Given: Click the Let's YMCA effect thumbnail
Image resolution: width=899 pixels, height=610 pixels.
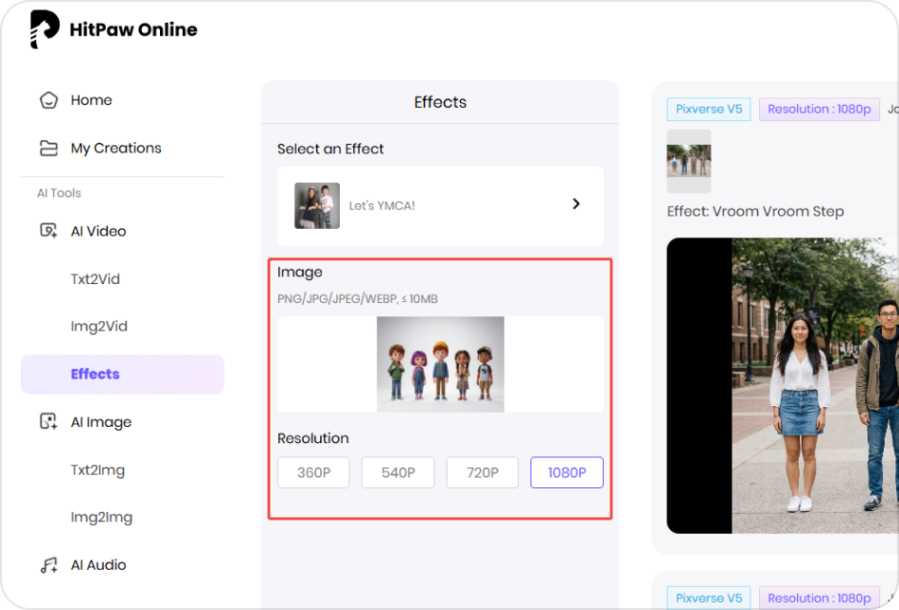Looking at the screenshot, I should click(316, 205).
